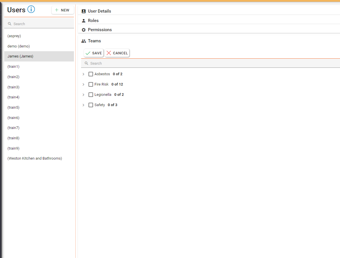Create a new user with NEW button
This screenshot has width=340, height=258.
coord(63,10)
